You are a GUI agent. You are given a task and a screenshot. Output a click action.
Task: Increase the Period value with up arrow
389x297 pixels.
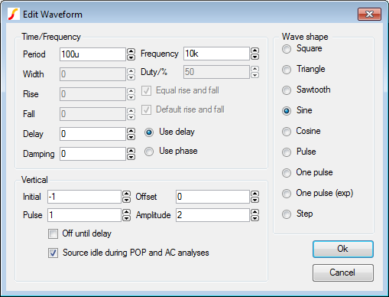[x=131, y=51]
